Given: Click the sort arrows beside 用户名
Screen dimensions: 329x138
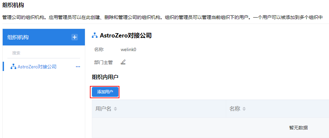Looking at the screenshot, I should coord(115,109).
